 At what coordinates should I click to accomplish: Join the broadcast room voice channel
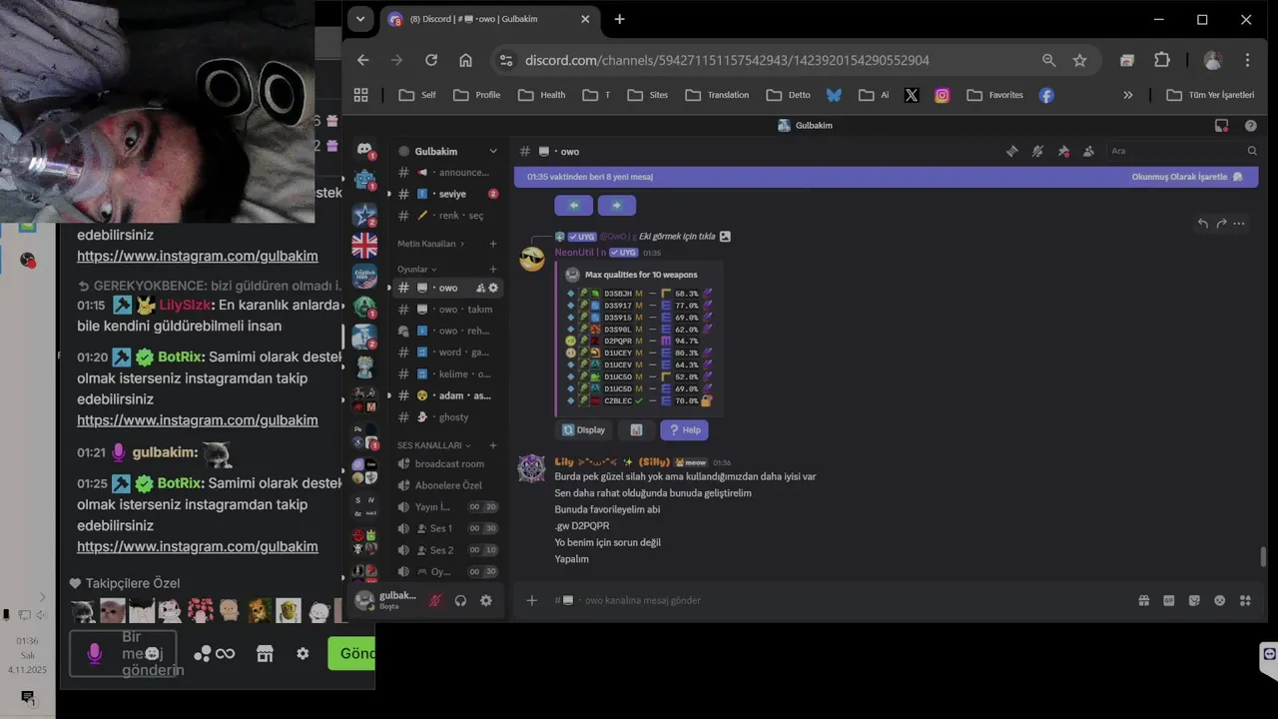click(x=445, y=464)
